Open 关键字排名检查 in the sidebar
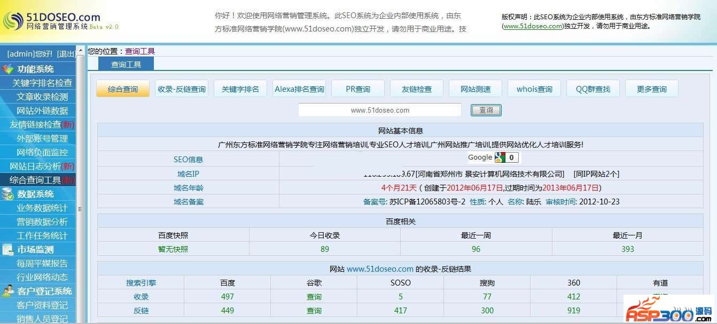 (x=42, y=83)
